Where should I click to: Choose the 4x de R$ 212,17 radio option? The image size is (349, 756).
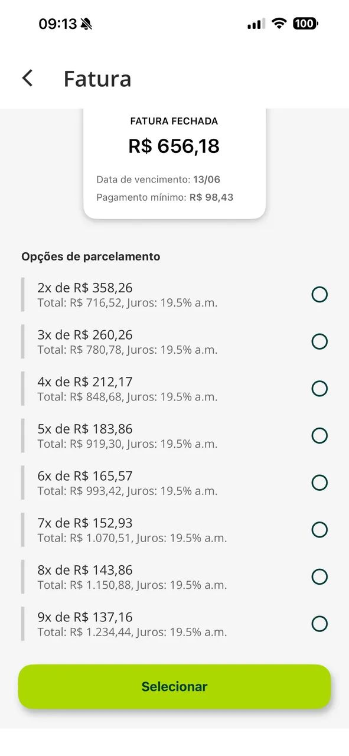tap(319, 389)
